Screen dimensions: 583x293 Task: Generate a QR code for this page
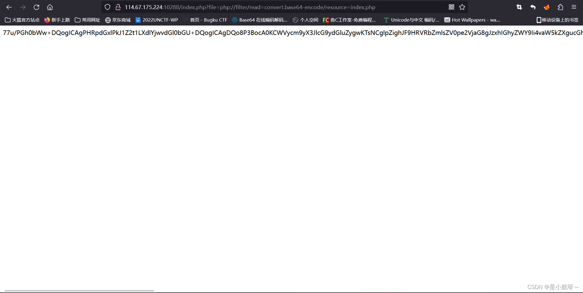pyautogui.click(x=452, y=7)
